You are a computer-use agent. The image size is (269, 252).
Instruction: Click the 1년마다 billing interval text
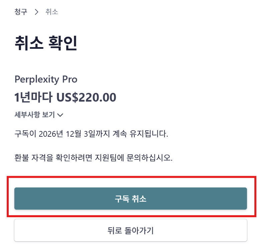coord(33,97)
